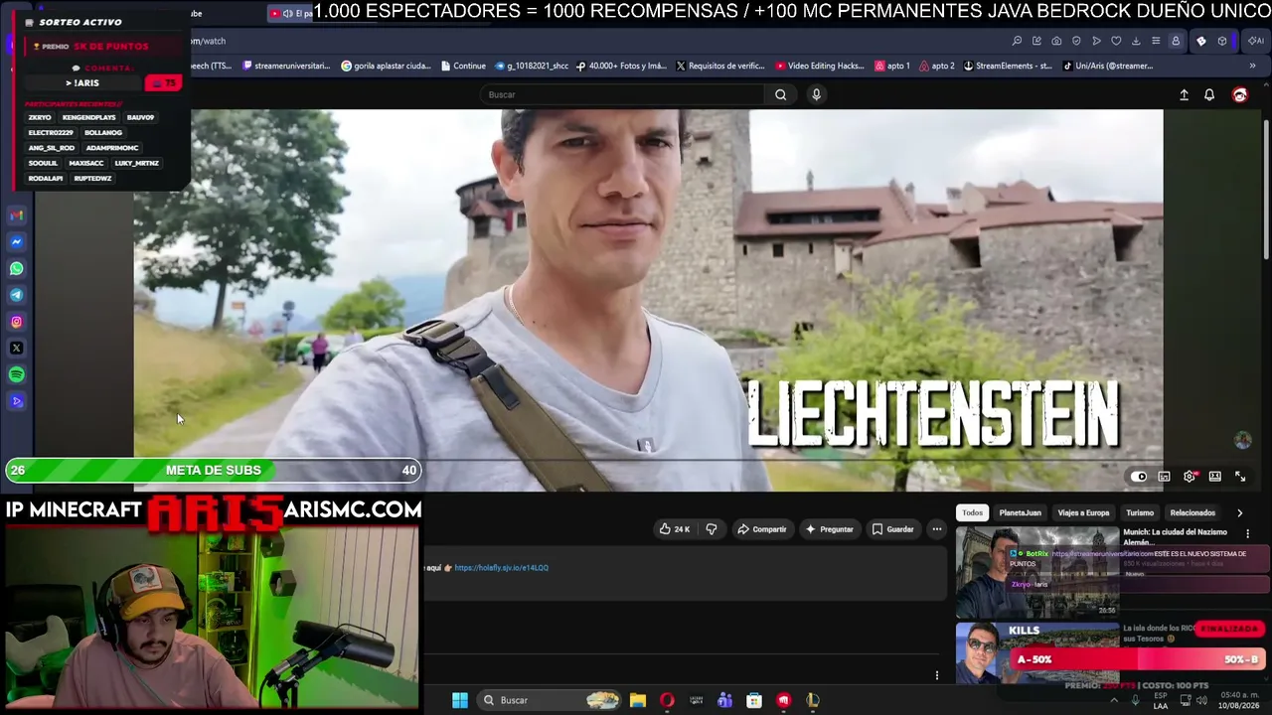Turn on subtitles in the video player
The image size is (1272, 715).
pos(1164,477)
